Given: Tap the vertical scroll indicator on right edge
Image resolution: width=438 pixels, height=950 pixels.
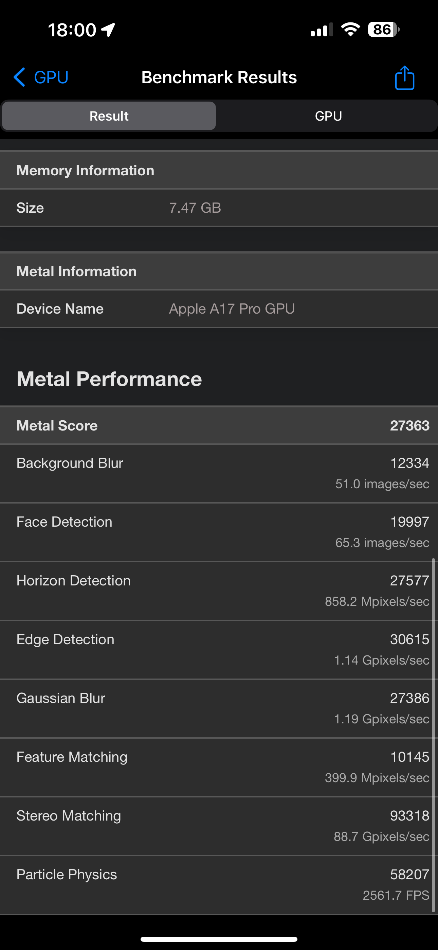Looking at the screenshot, I should 433,734.
